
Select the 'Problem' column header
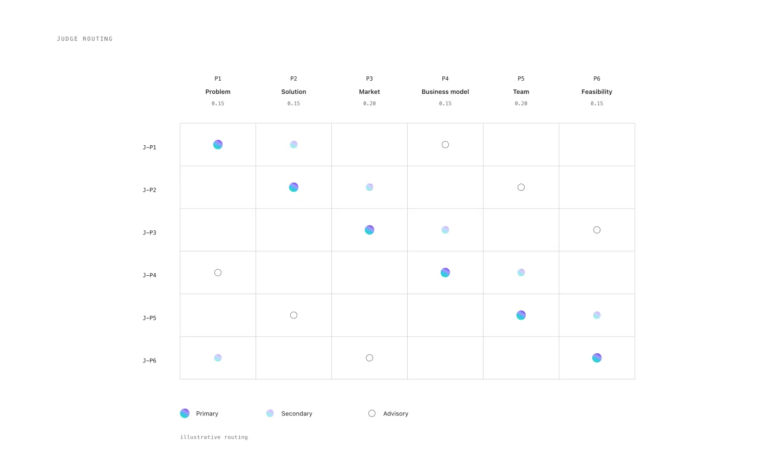[218, 92]
